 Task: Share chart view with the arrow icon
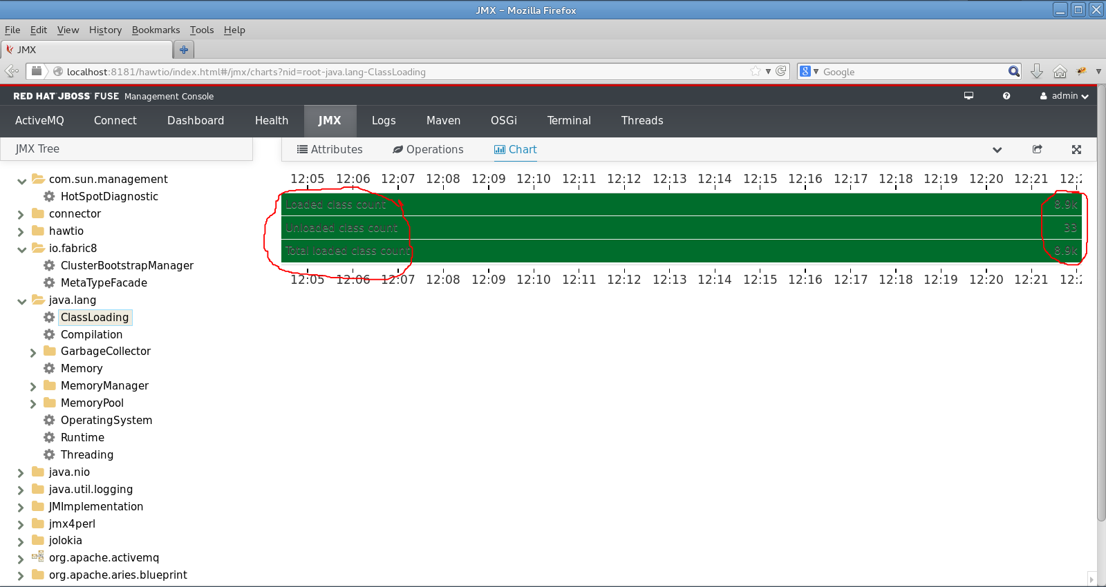(x=1037, y=149)
